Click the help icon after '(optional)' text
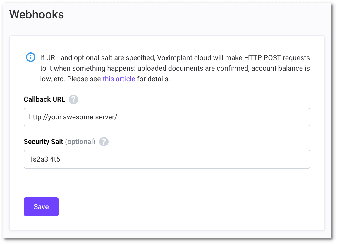Screen dimensions: 337x244 [x=104, y=142]
